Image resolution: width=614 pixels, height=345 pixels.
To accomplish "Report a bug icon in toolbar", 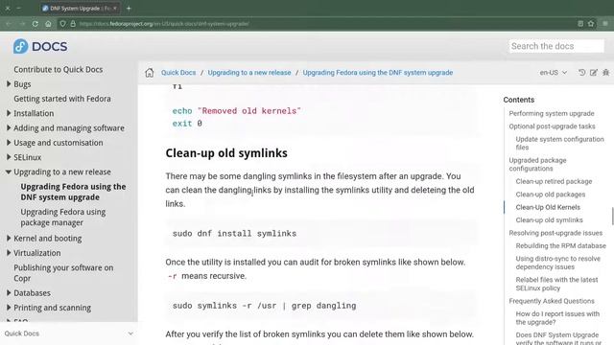I will pos(605,73).
